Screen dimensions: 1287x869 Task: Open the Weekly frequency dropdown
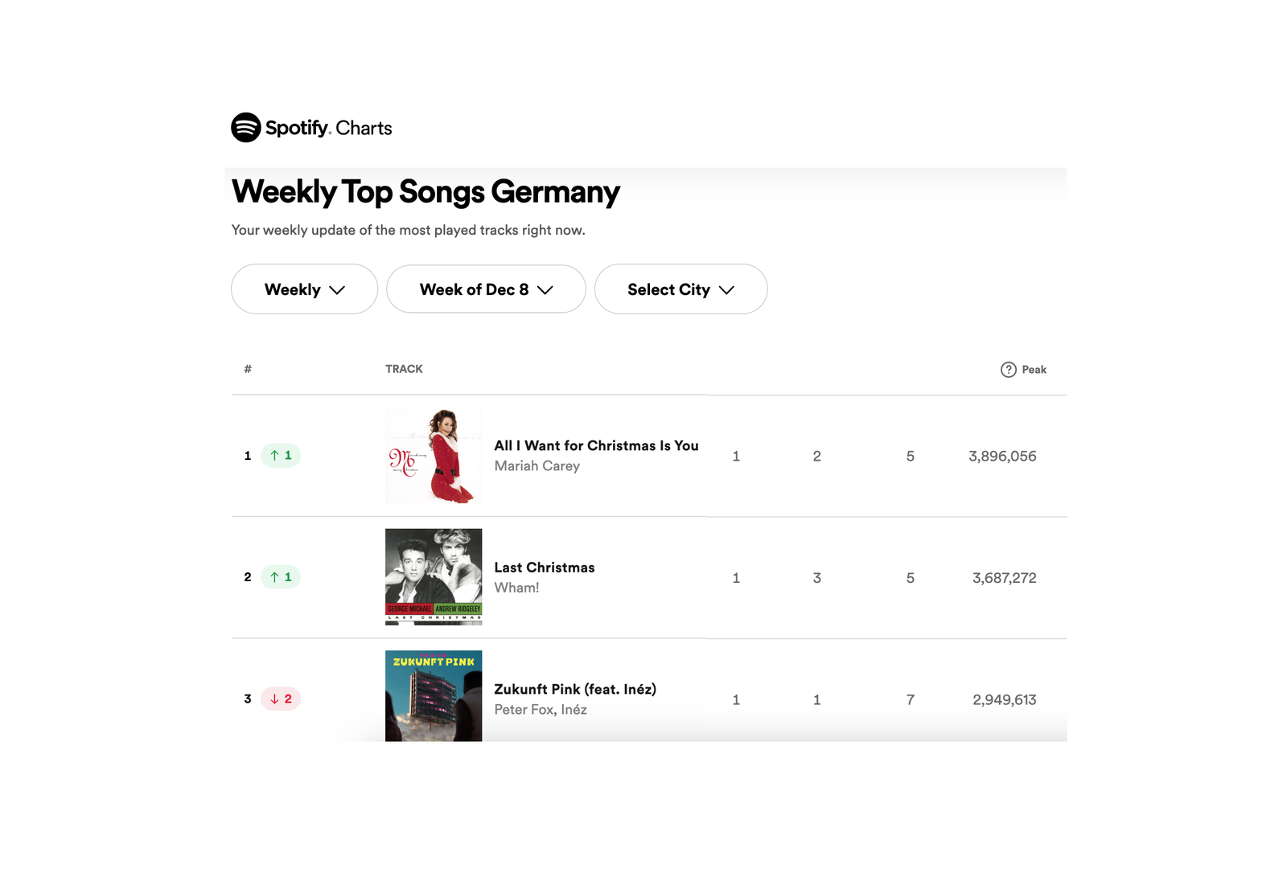coord(304,289)
